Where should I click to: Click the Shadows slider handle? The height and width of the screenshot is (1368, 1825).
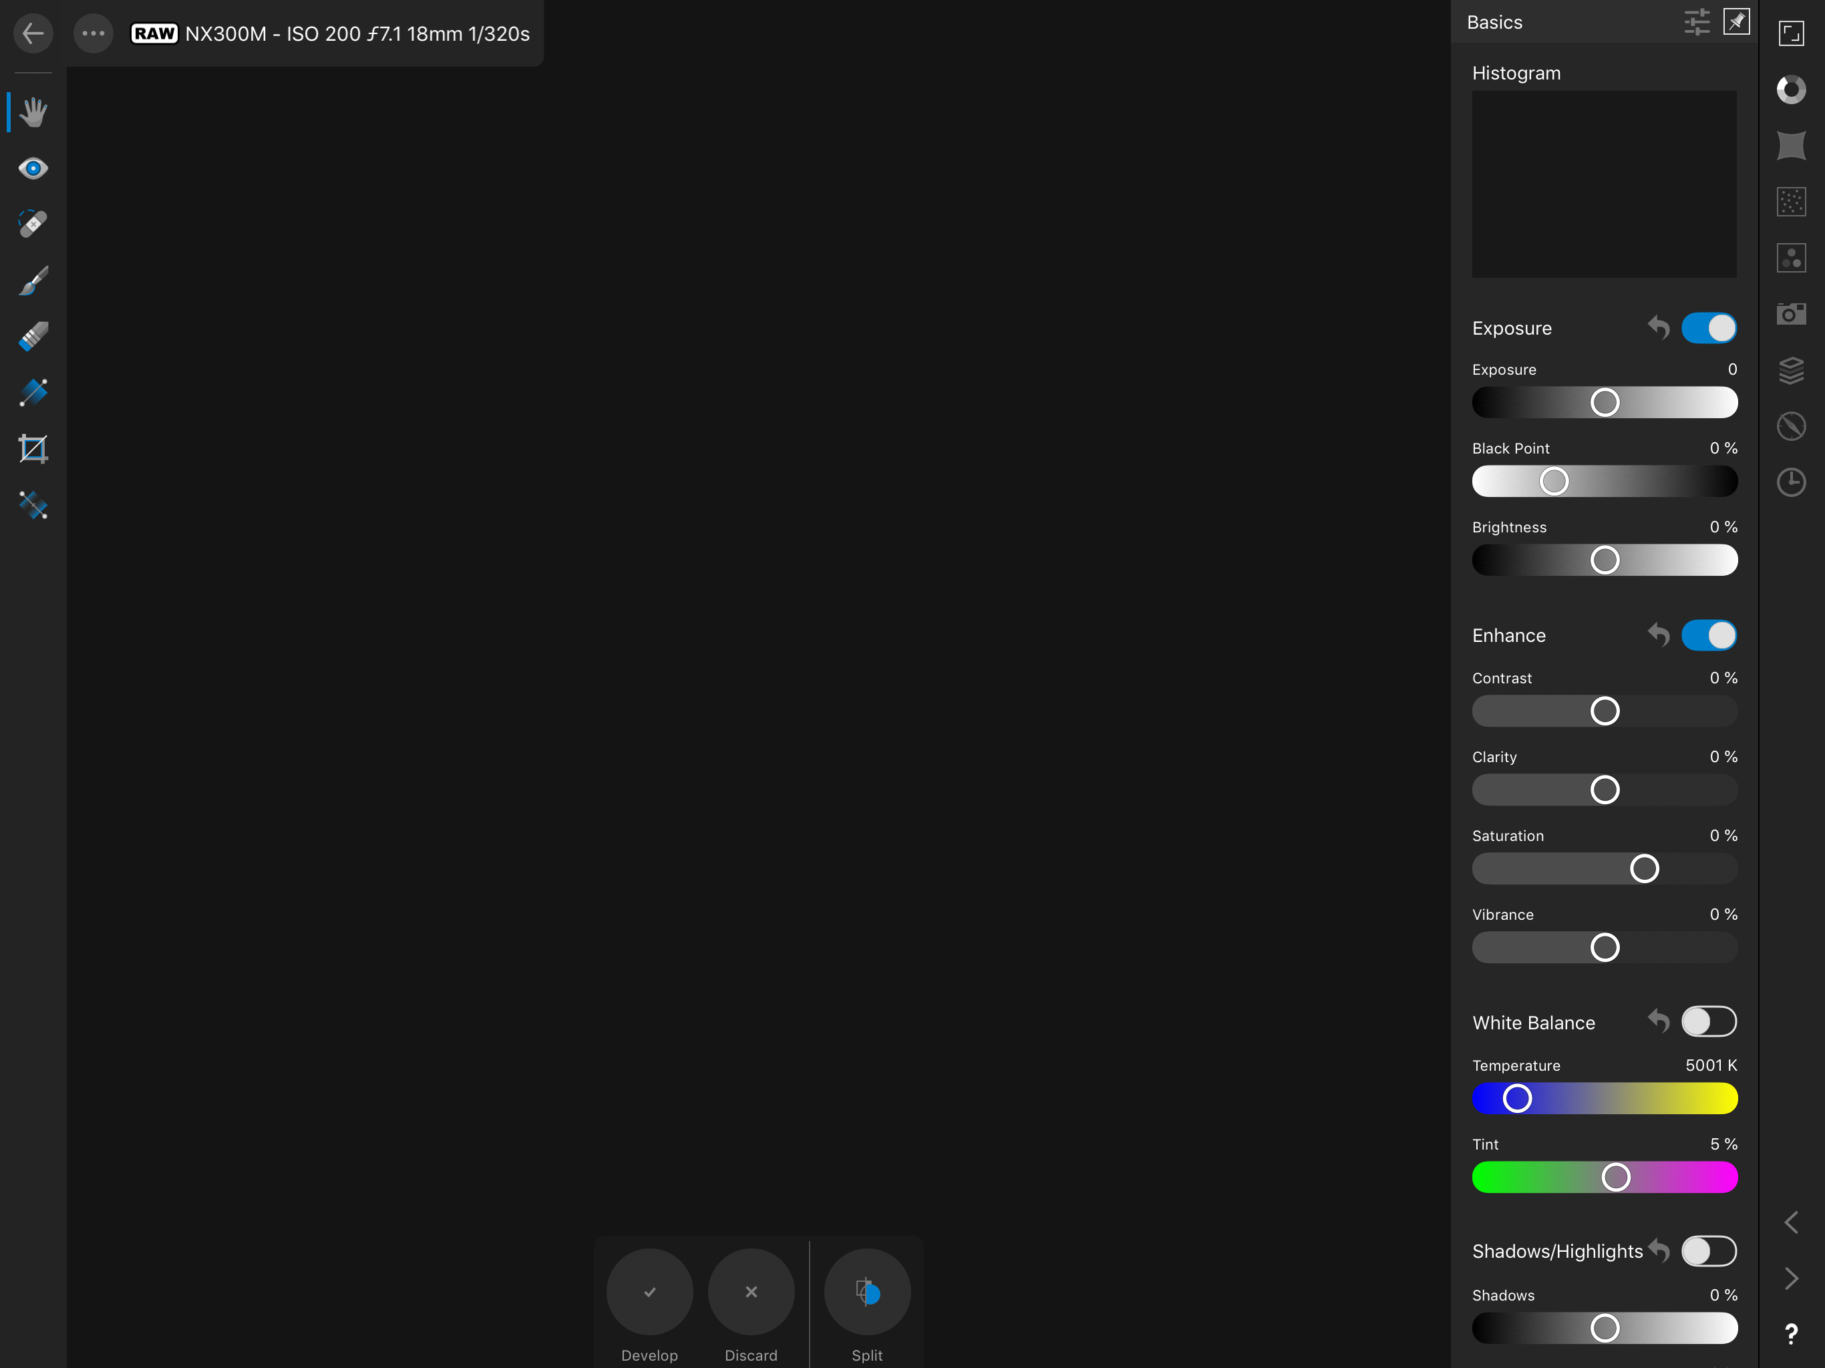click(x=1605, y=1329)
